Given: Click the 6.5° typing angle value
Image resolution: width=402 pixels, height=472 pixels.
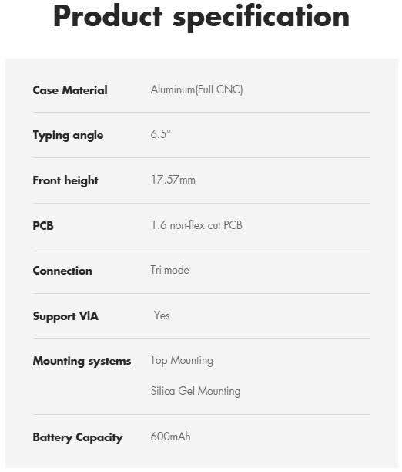Looking at the screenshot, I should coord(160,134).
